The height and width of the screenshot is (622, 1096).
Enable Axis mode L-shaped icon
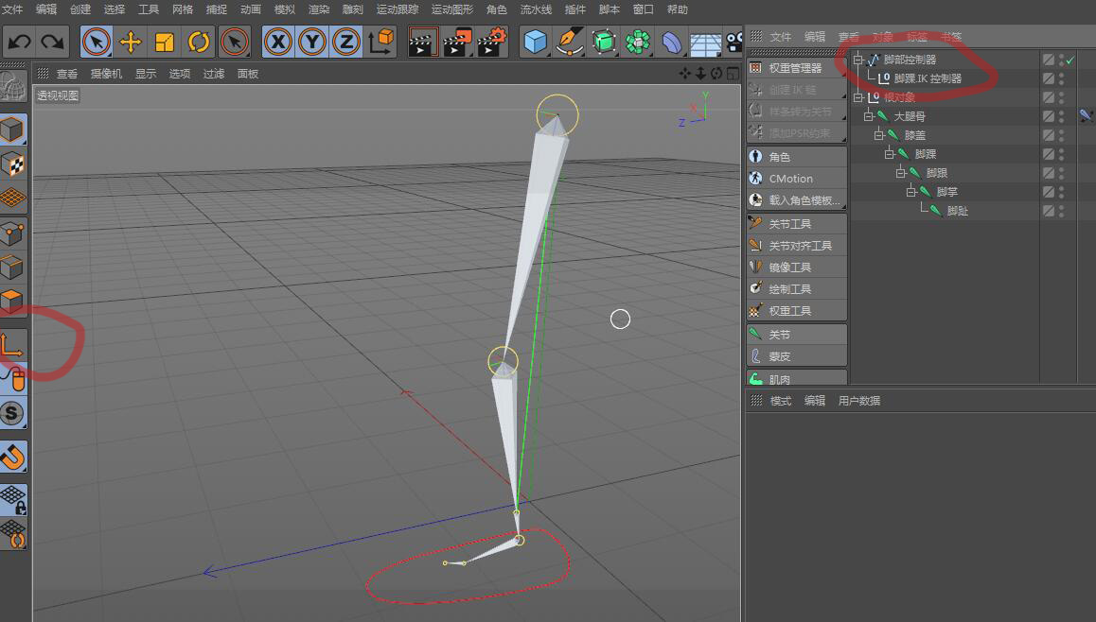12,346
